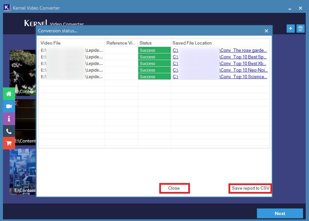Minimize the Kernel Video Converter window
Image resolution: width=309 pixels, height=221 pixels.
coord(290,8)
